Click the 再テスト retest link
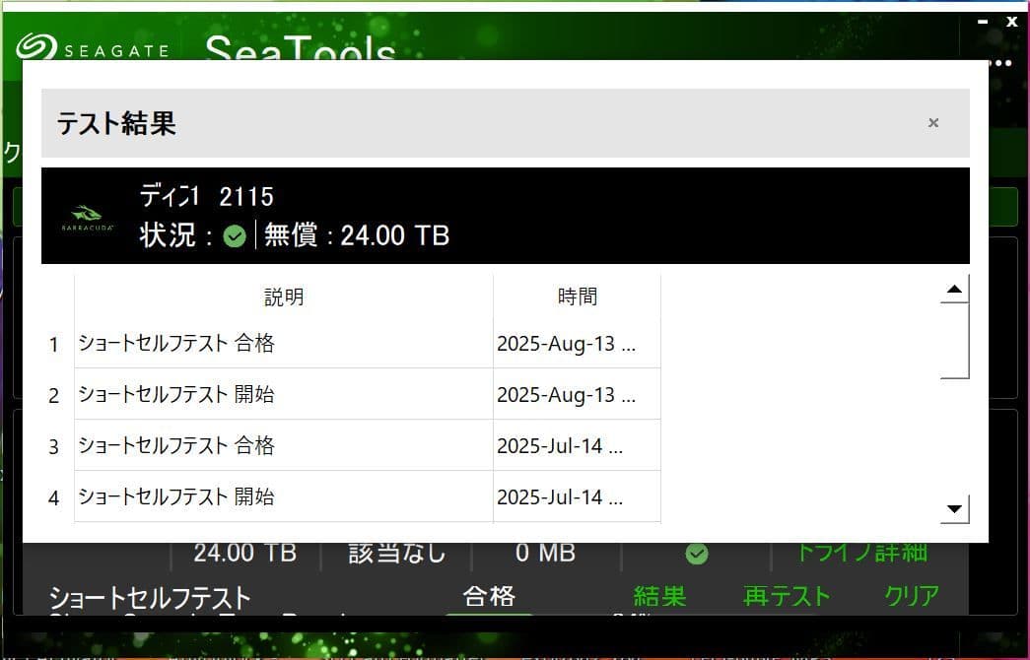 click(x=786, y=596)
